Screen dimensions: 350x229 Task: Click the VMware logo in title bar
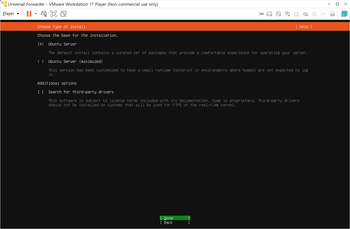coord(4,4)
